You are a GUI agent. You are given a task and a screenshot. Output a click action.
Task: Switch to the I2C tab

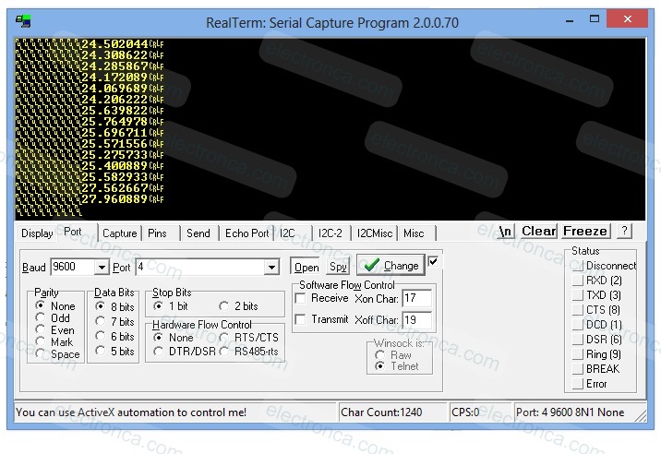287,233
